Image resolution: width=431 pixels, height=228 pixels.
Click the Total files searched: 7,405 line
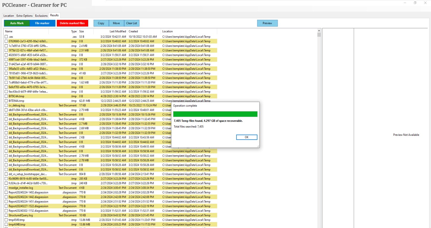click(189, 127)
